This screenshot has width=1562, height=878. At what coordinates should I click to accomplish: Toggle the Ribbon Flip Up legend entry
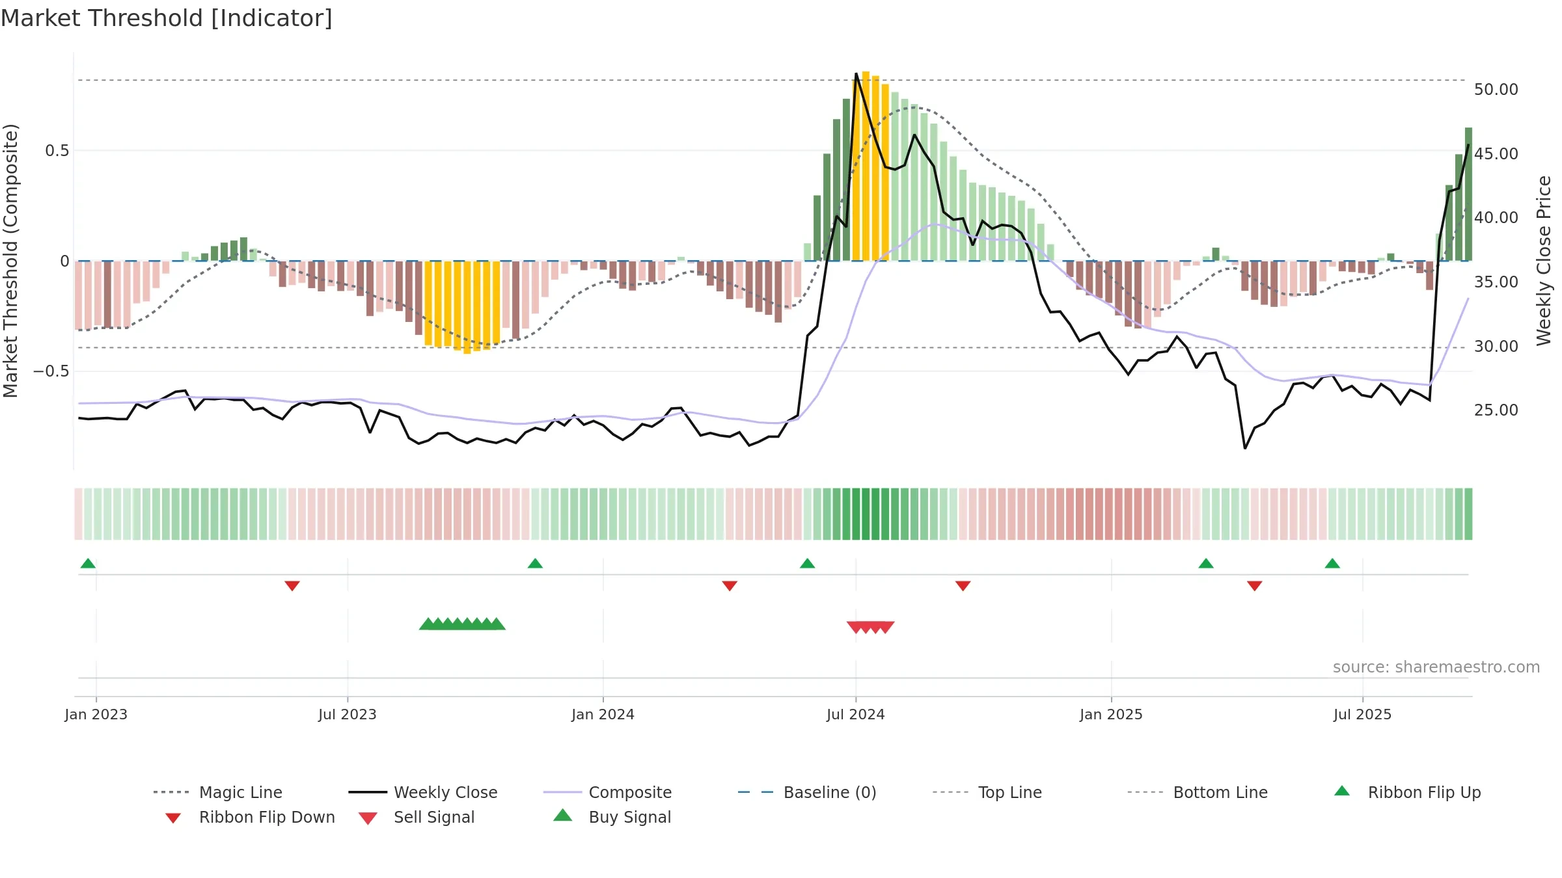[1407, 792]
